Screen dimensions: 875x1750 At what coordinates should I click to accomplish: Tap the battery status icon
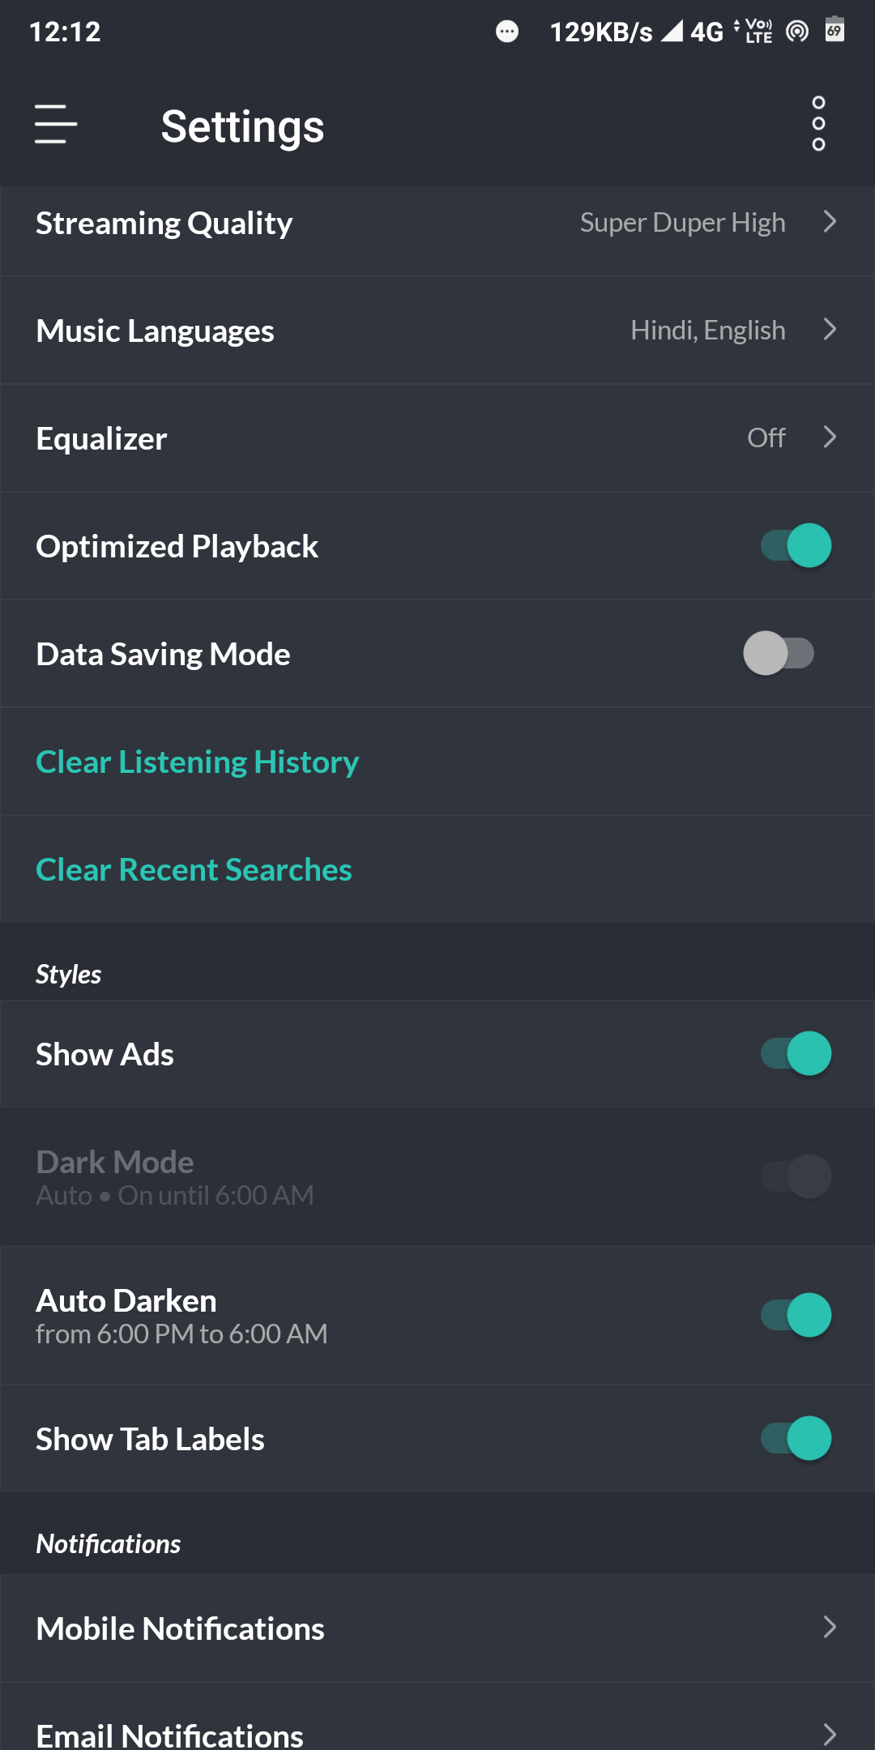pyautogui.click(x=834, y=30)
